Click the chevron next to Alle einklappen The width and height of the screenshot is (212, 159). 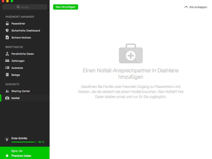coord(186,7)
